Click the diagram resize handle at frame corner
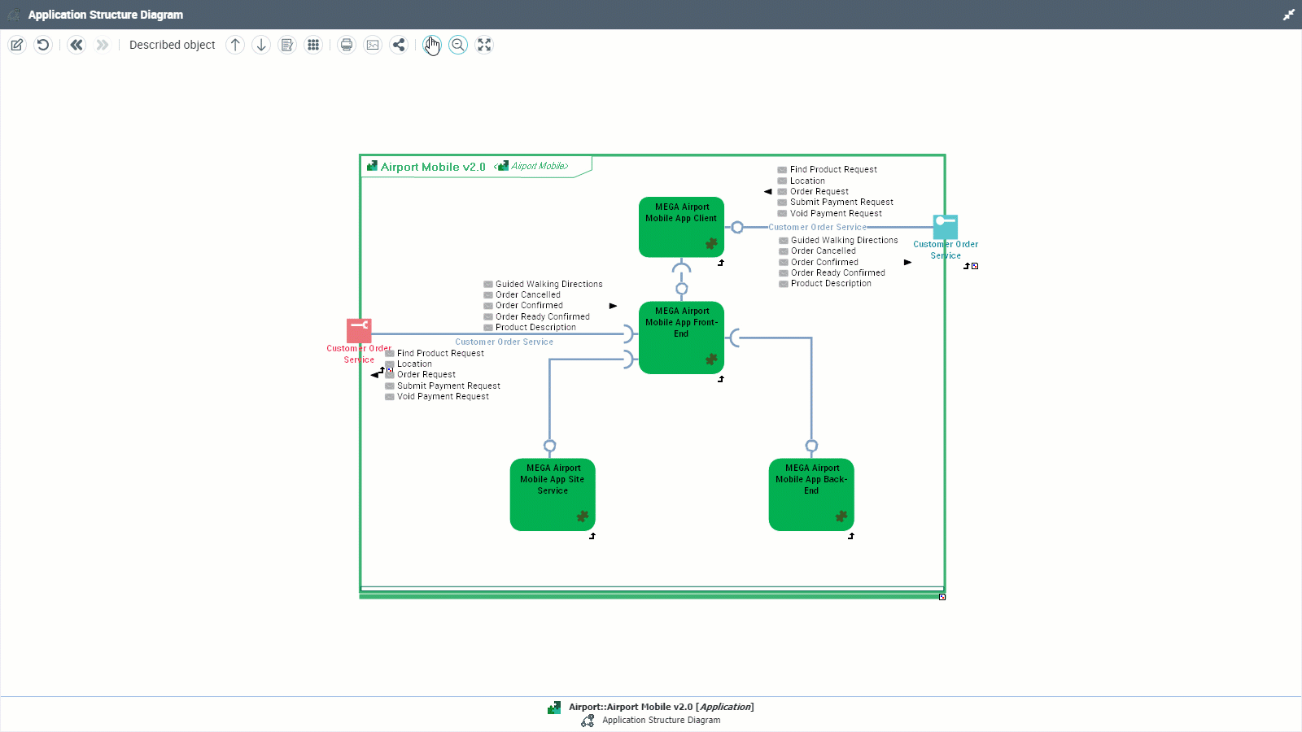1302x732 pixels. [x=942, y=597]
